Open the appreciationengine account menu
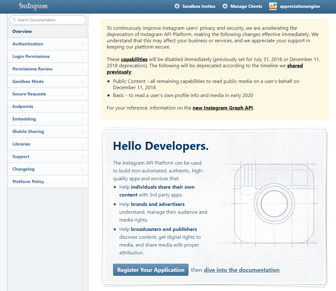The image size is (336, 291). [x=295, y=7]
